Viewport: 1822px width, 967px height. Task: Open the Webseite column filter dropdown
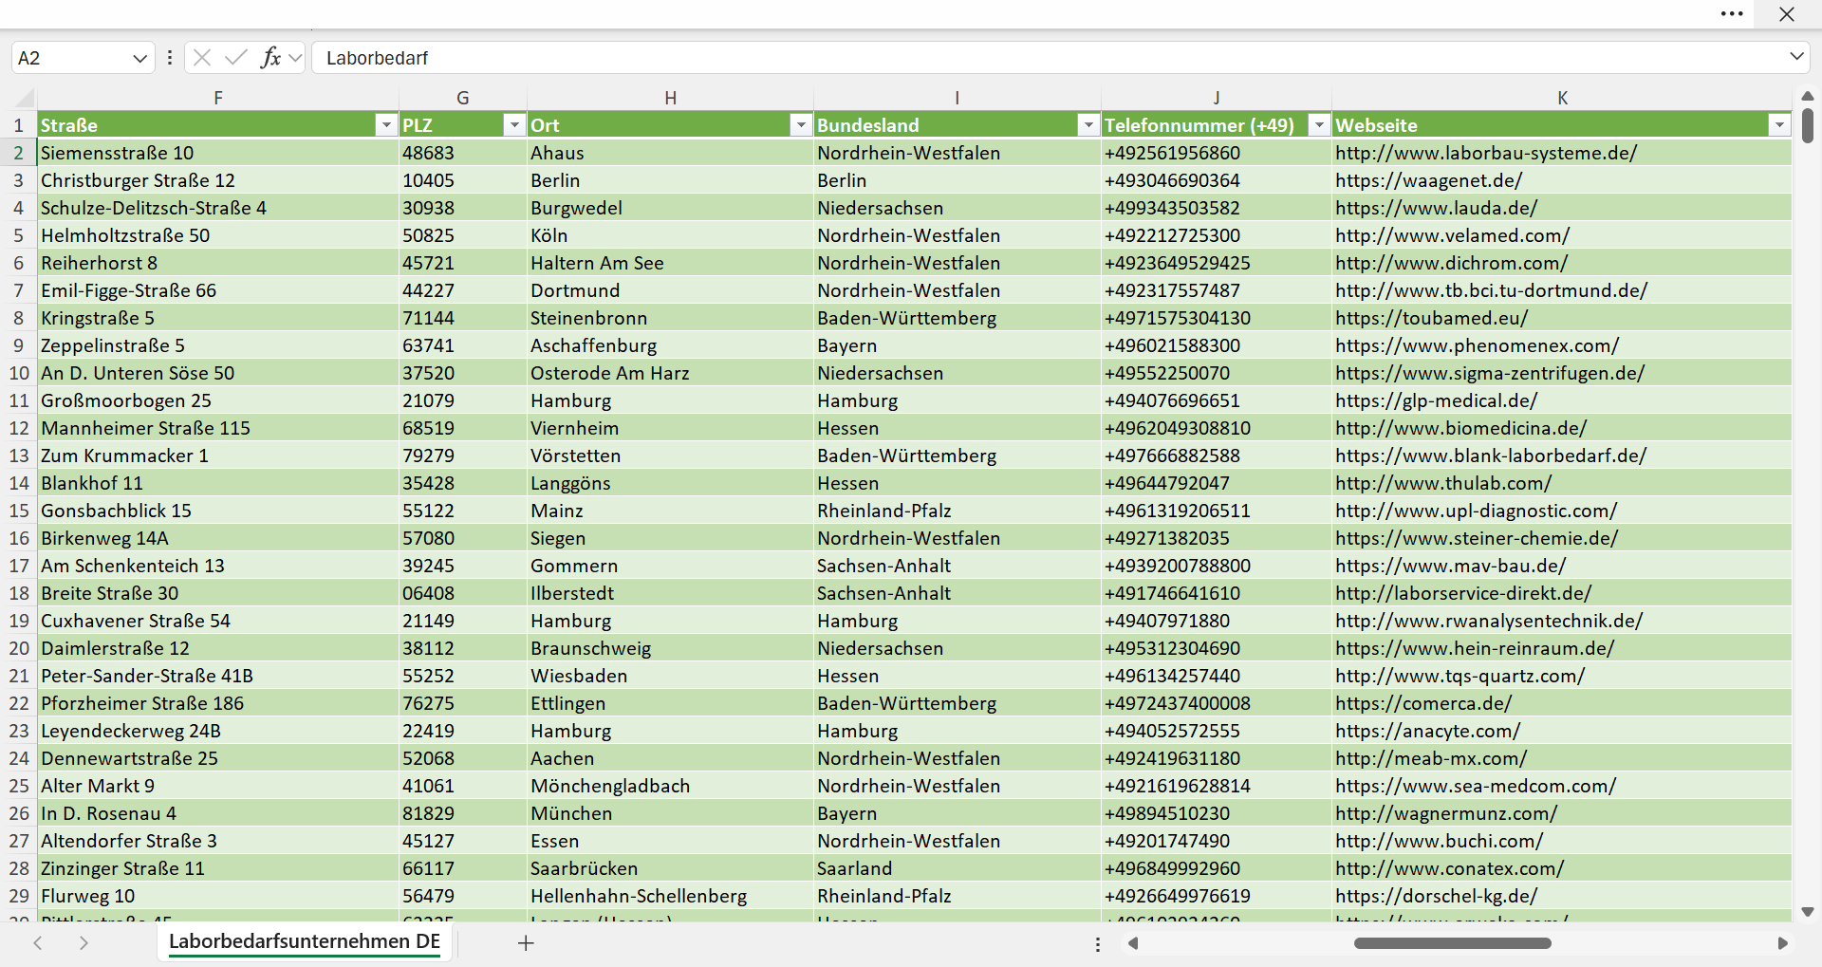[x=1779, y=125]
